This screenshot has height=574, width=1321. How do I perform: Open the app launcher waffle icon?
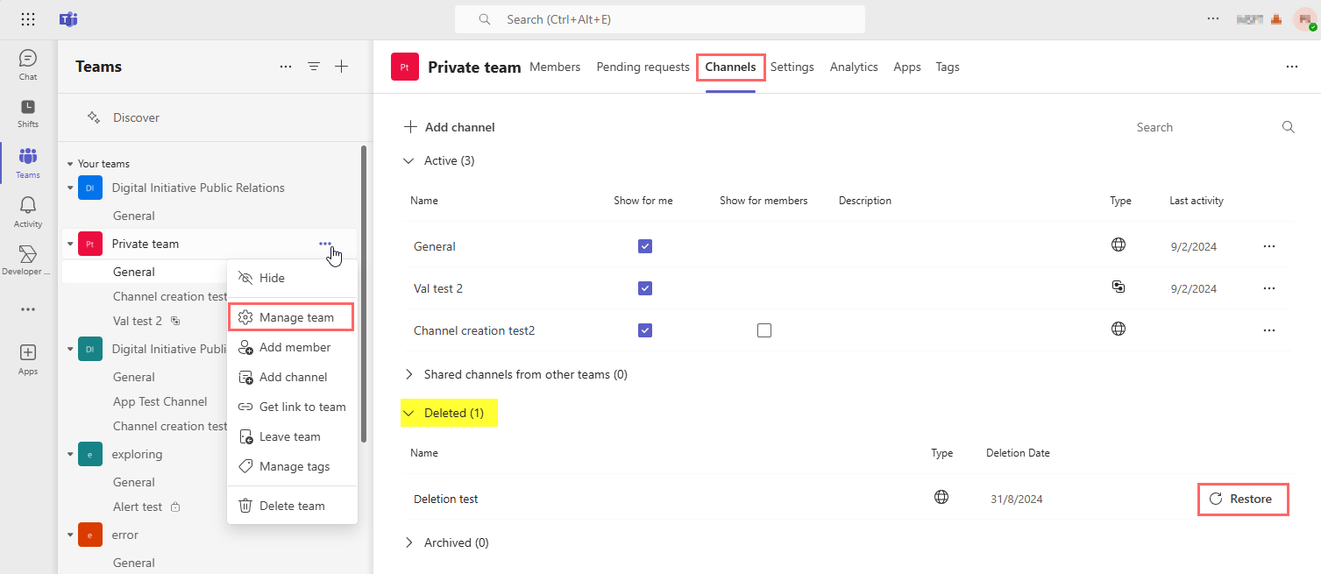(28, 19)
